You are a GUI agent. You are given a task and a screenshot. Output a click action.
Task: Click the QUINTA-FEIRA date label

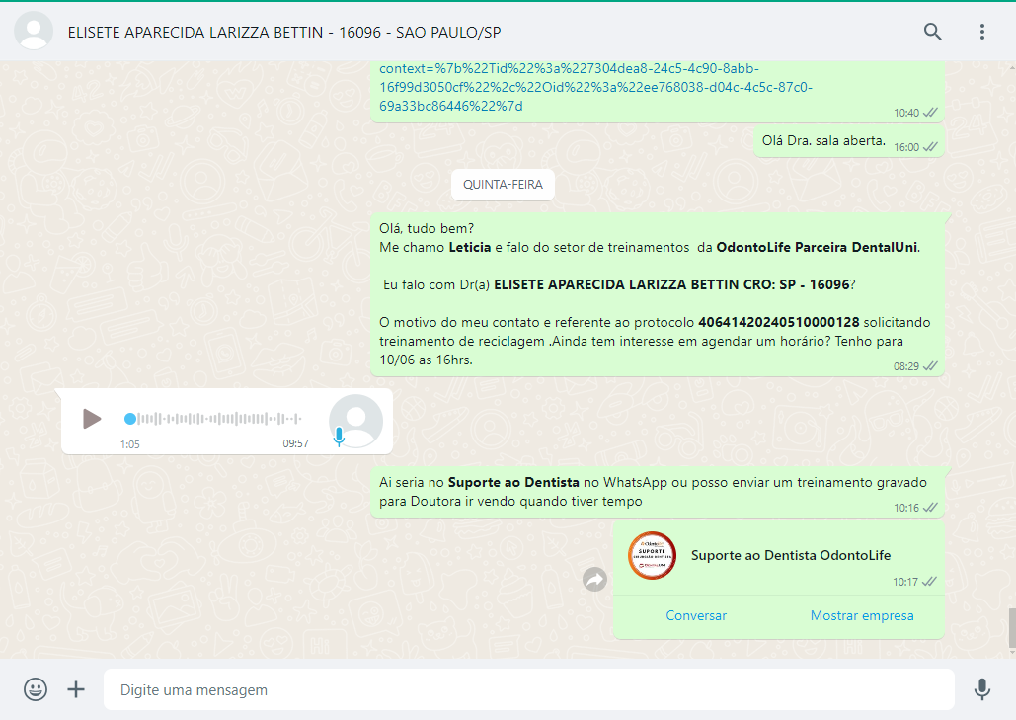point(503,185)
